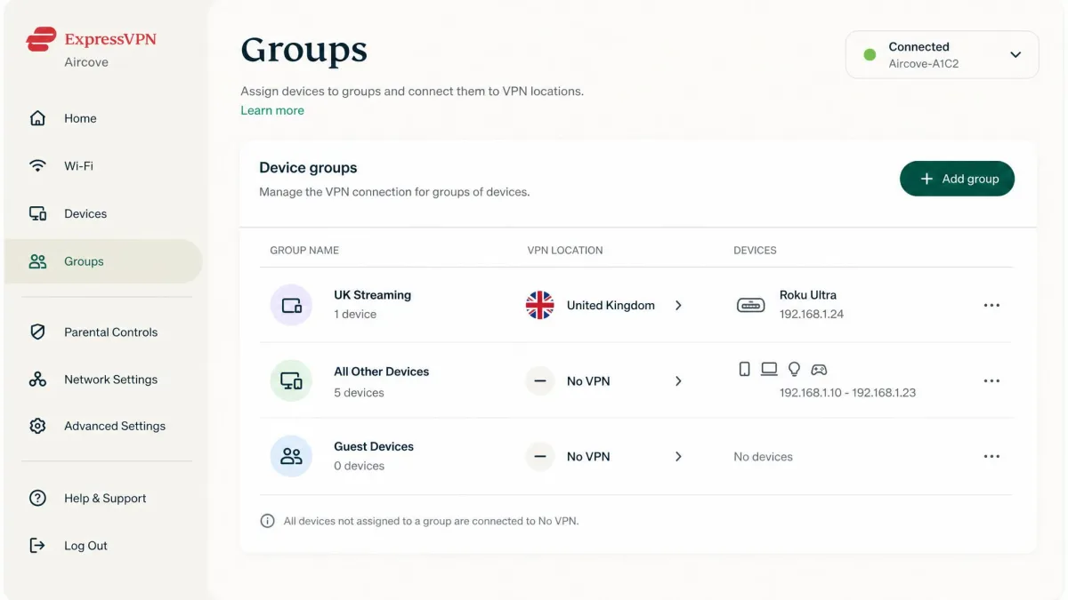
Task: Click the Parental Controls shield icon
Action: point(37,332)
